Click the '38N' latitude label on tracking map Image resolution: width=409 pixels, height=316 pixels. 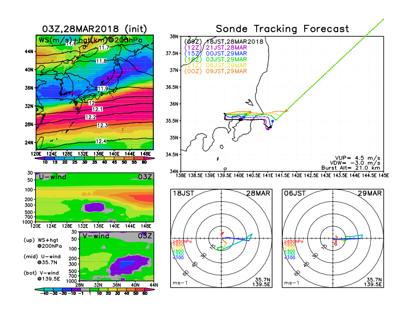[x=174, y=37]
